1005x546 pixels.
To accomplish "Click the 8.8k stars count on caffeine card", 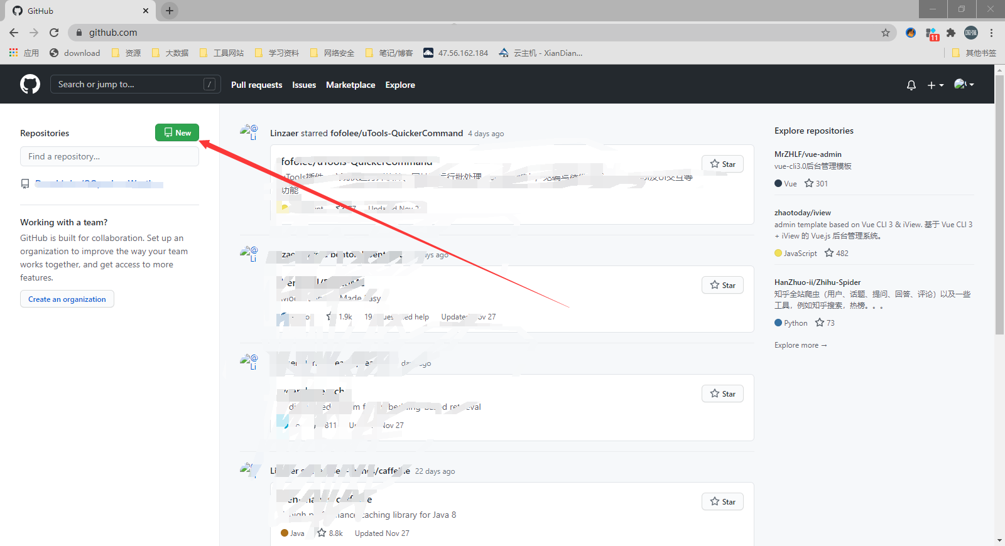I will 330,533.
